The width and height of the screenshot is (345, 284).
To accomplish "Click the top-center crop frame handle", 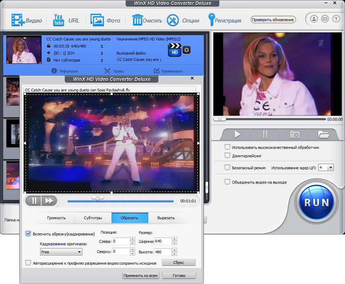I will point(112,94).
